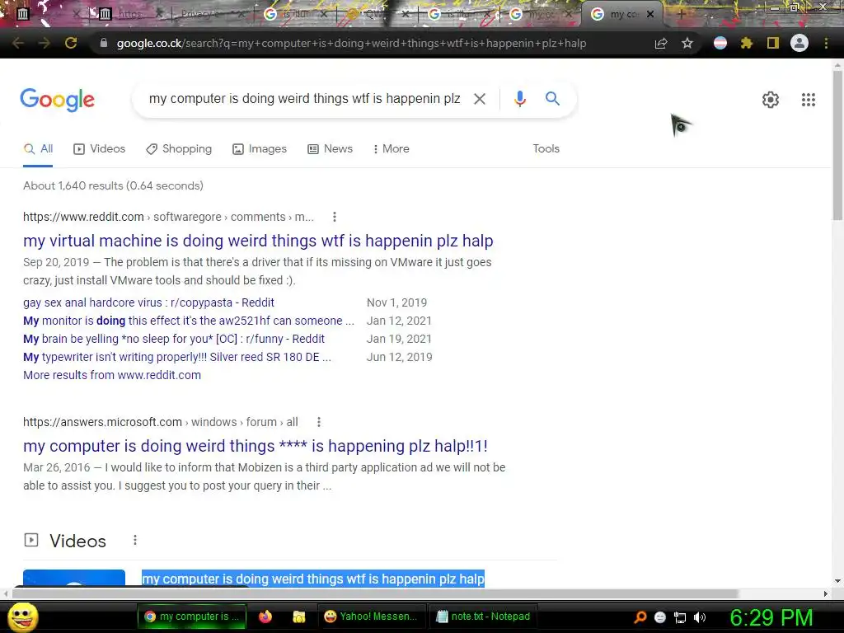Image resolution: width=844 pixels, height=633 pixels.
Task: Go back to the previous page
Action: pyautogui.click(x=18, y=43)
